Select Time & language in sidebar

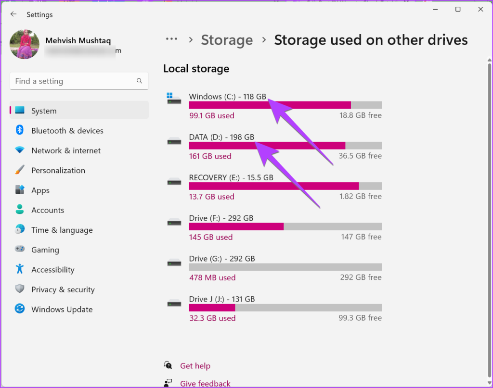click(62, 230)
